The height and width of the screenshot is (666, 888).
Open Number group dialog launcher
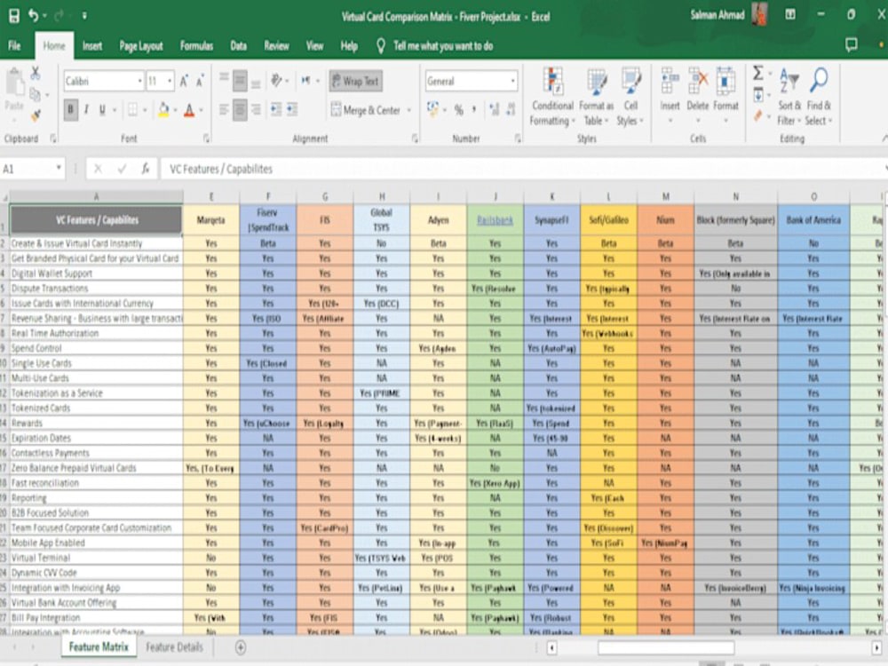tap(518, 139)
